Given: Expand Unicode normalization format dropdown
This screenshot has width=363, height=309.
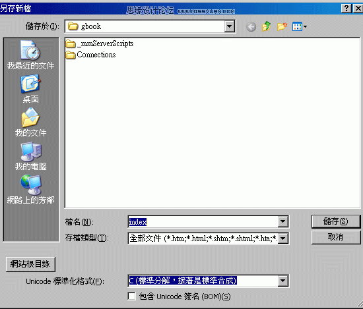Looking at the screenshot, I should (282, 281).
